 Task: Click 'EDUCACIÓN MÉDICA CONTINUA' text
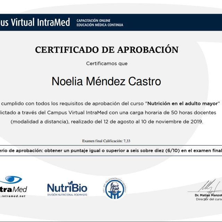point(100,25)
